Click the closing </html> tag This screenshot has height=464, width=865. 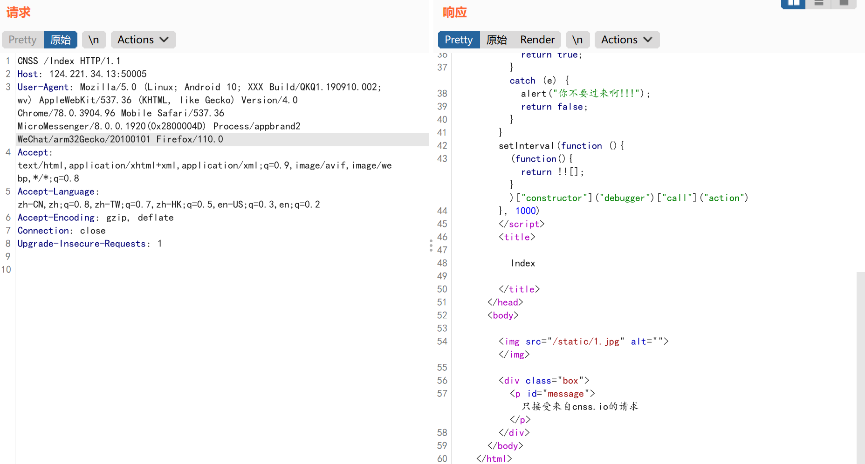coord(494,459)
